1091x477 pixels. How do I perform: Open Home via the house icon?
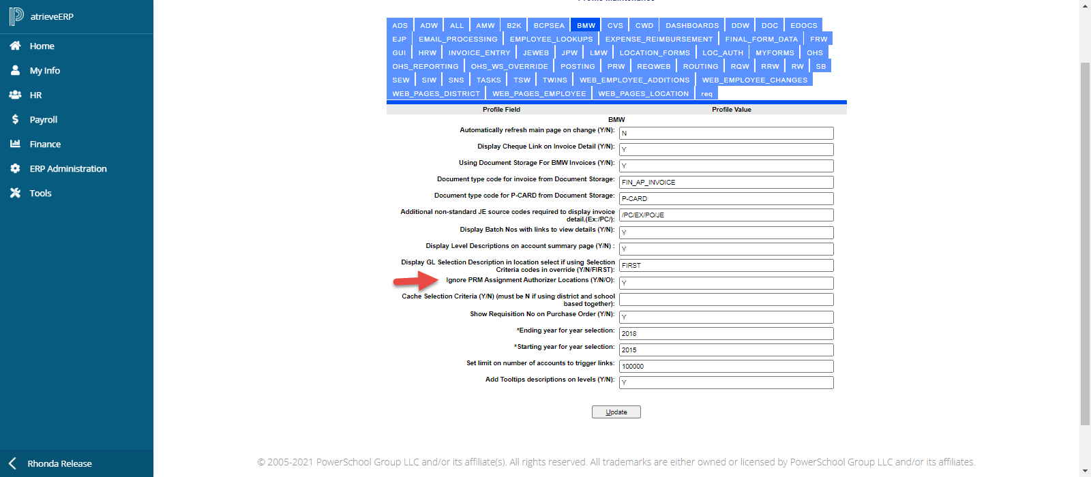click(15, 46)
